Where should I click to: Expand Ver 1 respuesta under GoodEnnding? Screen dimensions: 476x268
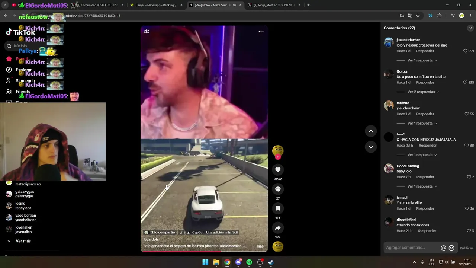(422, 186)
